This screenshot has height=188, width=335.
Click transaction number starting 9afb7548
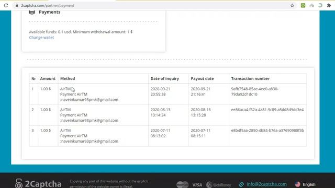tap(255, 92)
